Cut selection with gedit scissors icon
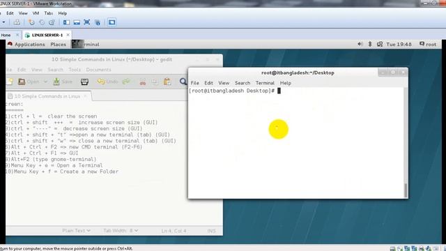Screen dimensions: 446x251 pyautogui.click(x=143, y=82)
